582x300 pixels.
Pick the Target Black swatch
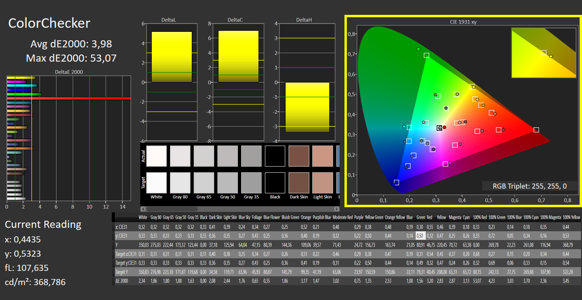click(x=275, y=183)
